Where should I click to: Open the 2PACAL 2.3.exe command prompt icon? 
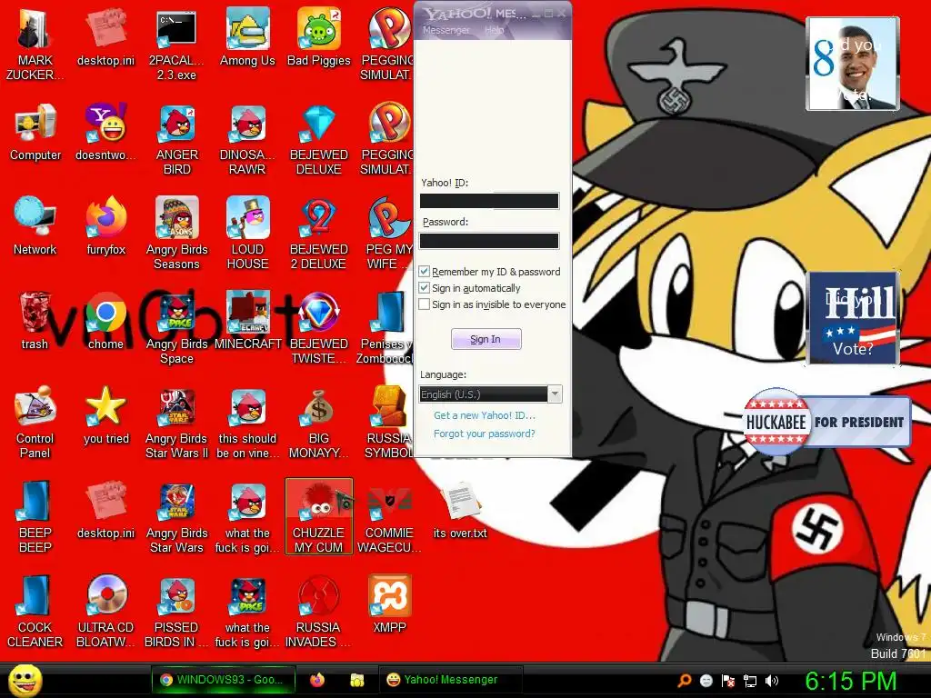coord(176,44)
